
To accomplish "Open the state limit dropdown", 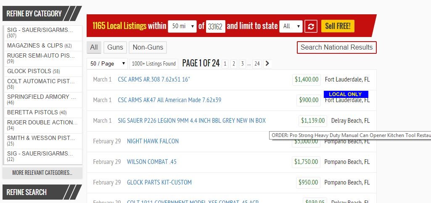I will pos(291,26).
